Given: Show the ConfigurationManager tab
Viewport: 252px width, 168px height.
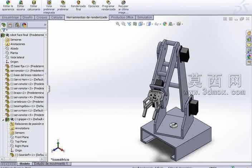Looking at the screenshot, I should (x=17, y=25).
